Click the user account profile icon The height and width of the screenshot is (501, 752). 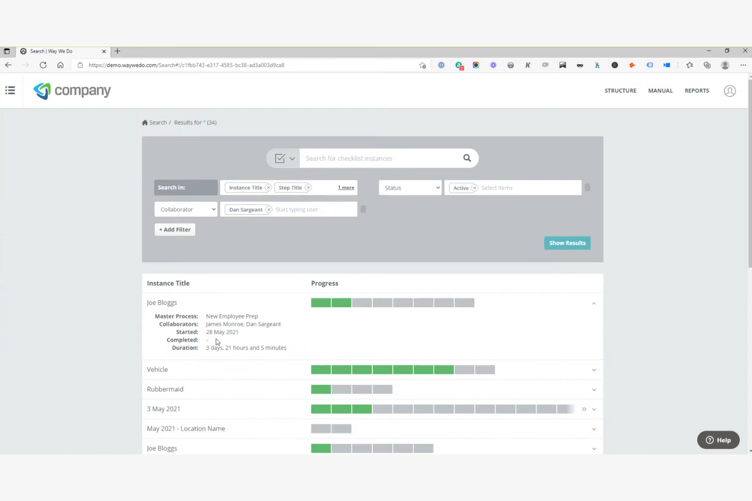coord(730,91)
